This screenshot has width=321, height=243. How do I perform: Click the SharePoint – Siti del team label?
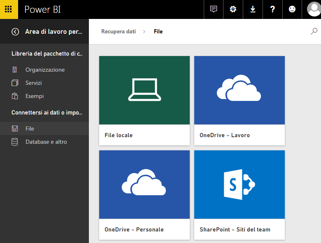pyautogui.click(x=235, y=229)
